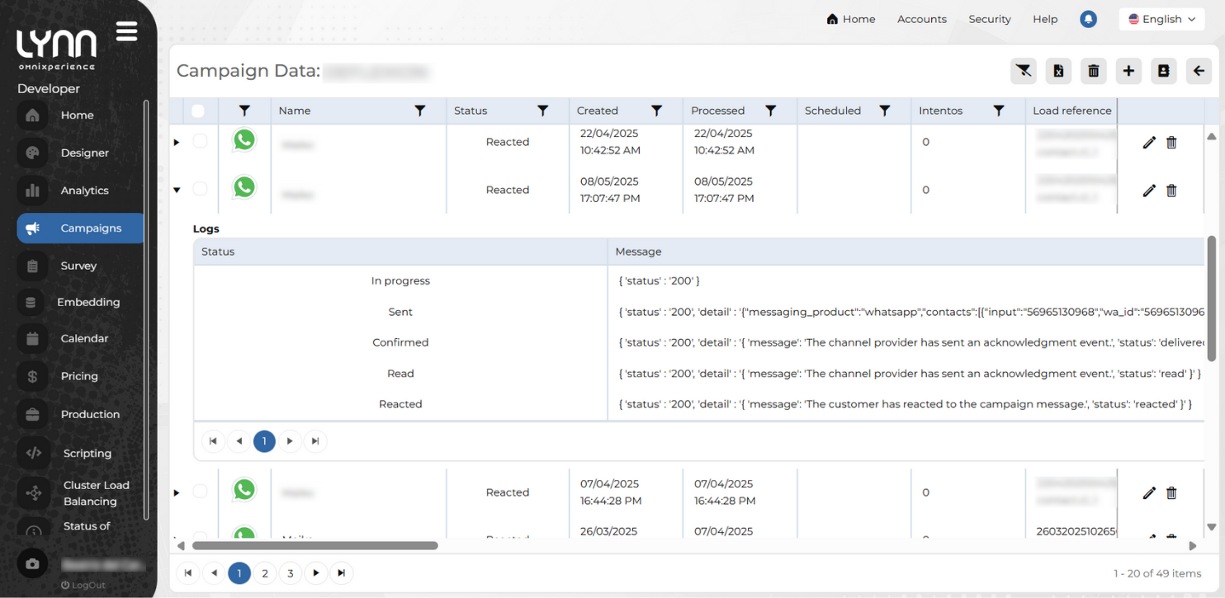1225x598 pixels.
Task: Expand the 22/04/2025 row details
Action: [176, 143]
